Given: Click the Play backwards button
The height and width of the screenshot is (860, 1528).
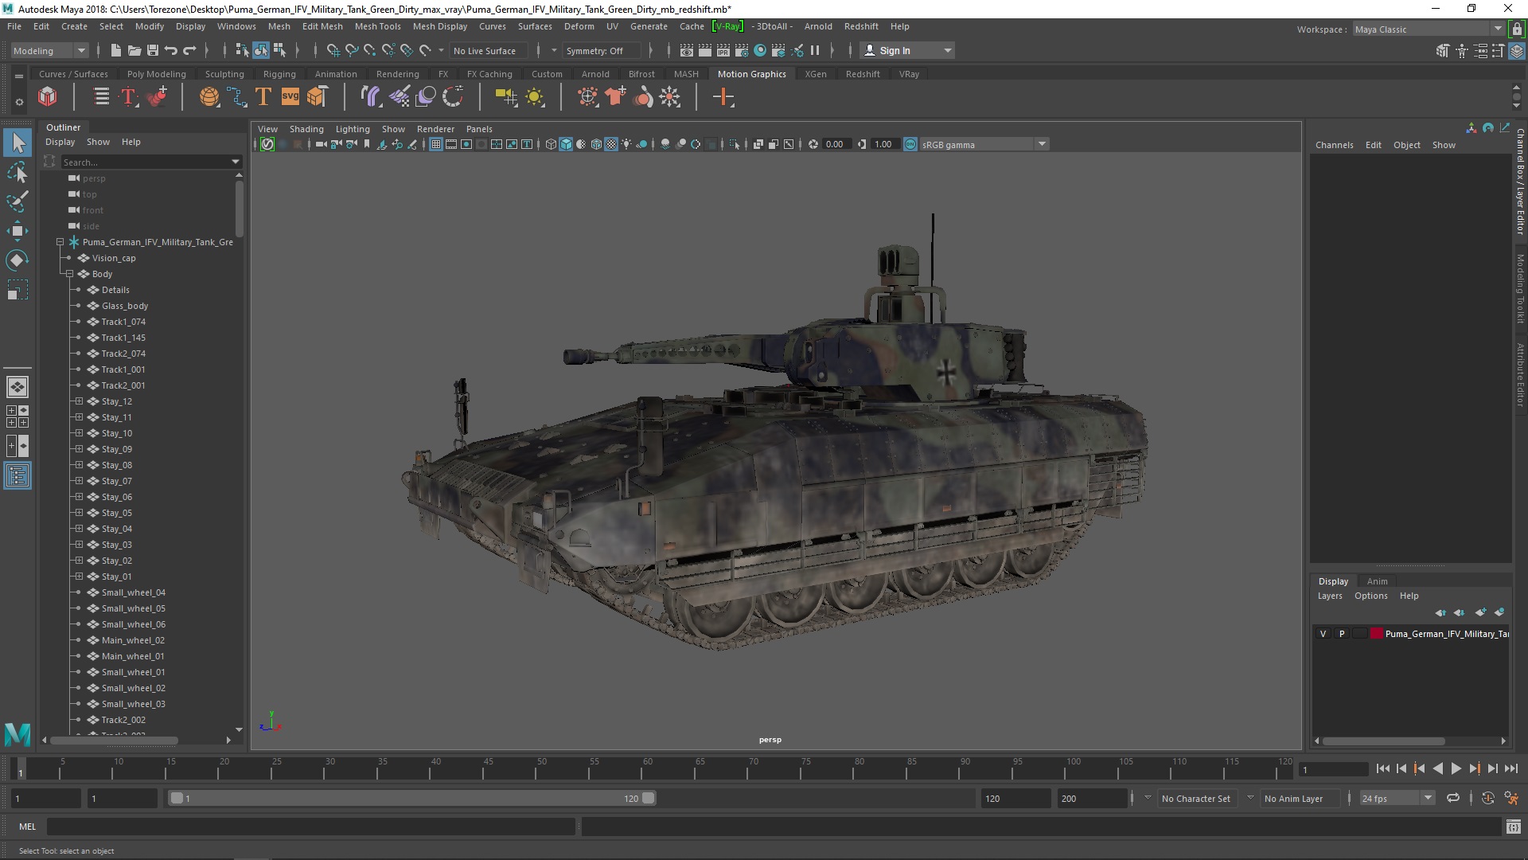Looking at the screenshot, I should 1437,768.
